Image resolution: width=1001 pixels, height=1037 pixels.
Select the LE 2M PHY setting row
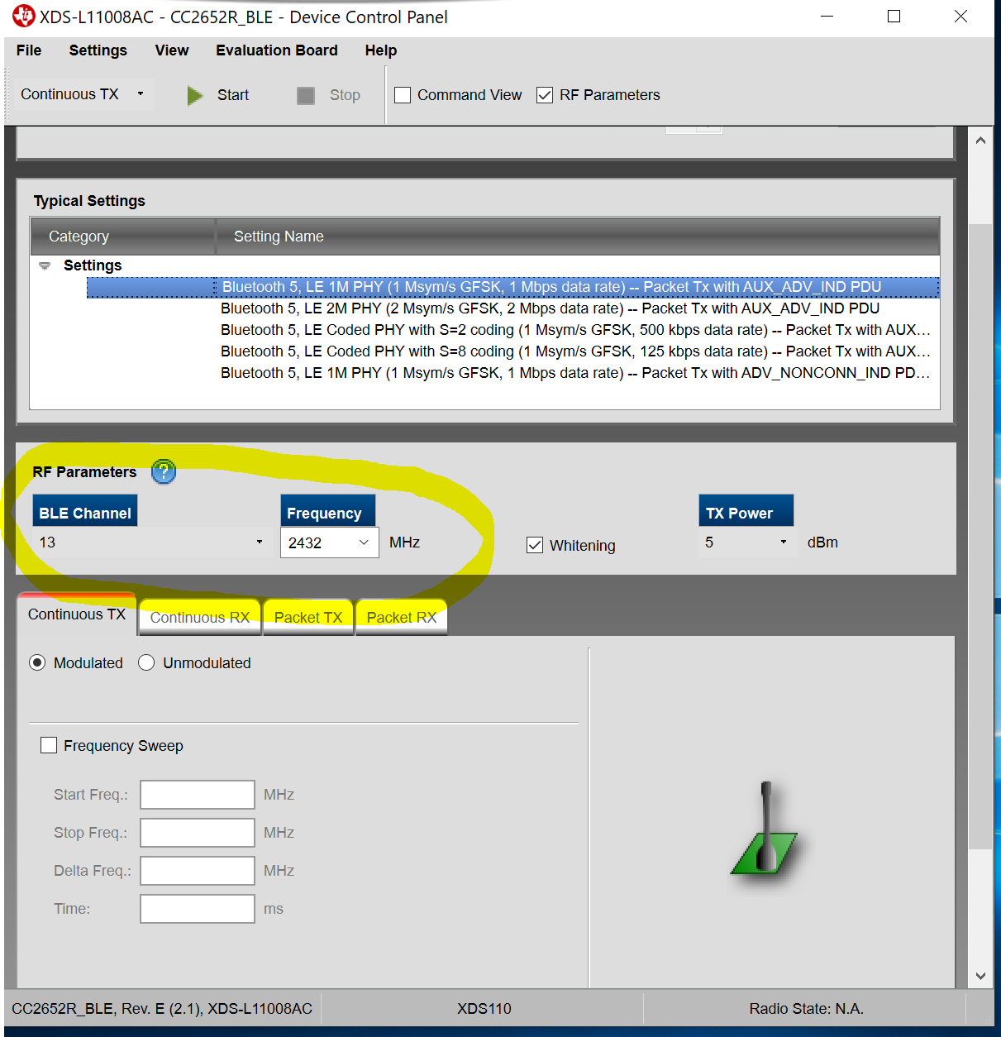[550, 308]
